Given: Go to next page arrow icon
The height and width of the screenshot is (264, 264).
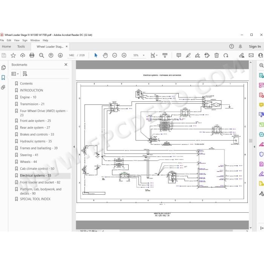Looking at the screenshot, I should (x=60, y=55).
